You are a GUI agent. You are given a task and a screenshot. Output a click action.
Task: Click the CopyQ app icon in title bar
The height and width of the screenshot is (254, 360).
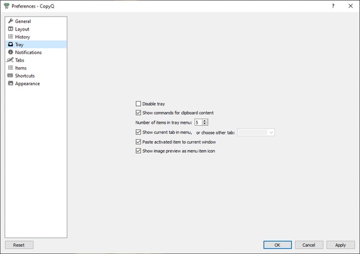pos(6,6)
